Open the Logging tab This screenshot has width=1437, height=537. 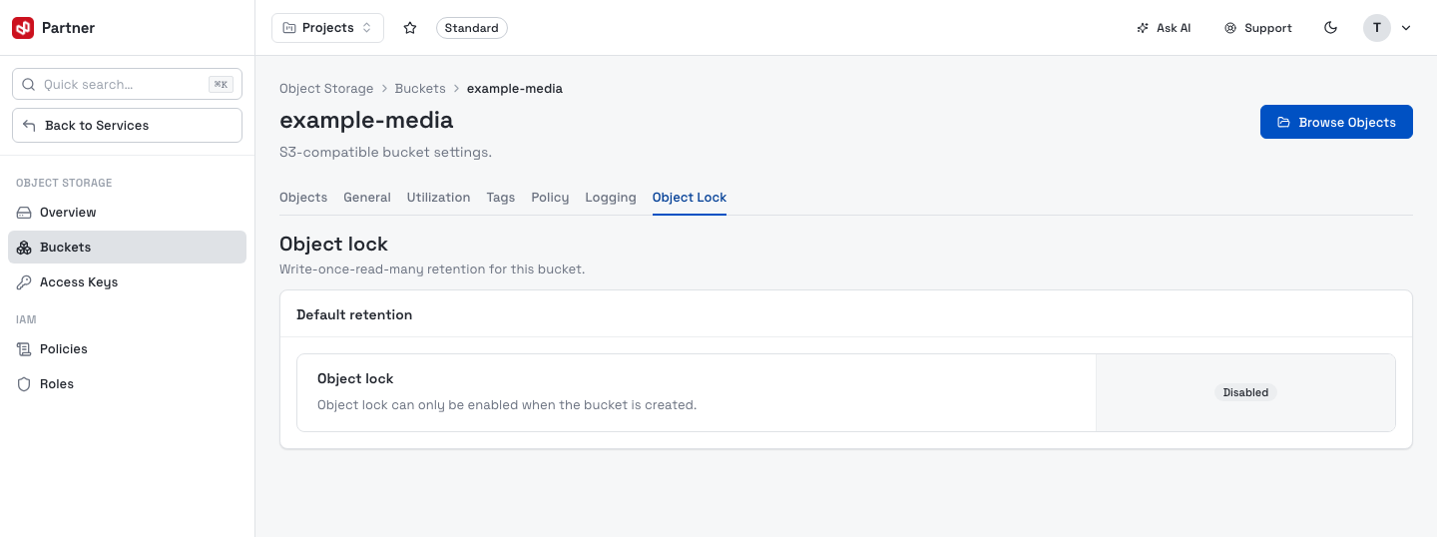(x=611, y=198)
